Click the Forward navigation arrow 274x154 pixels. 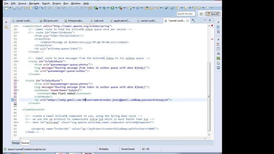(207, 8)
